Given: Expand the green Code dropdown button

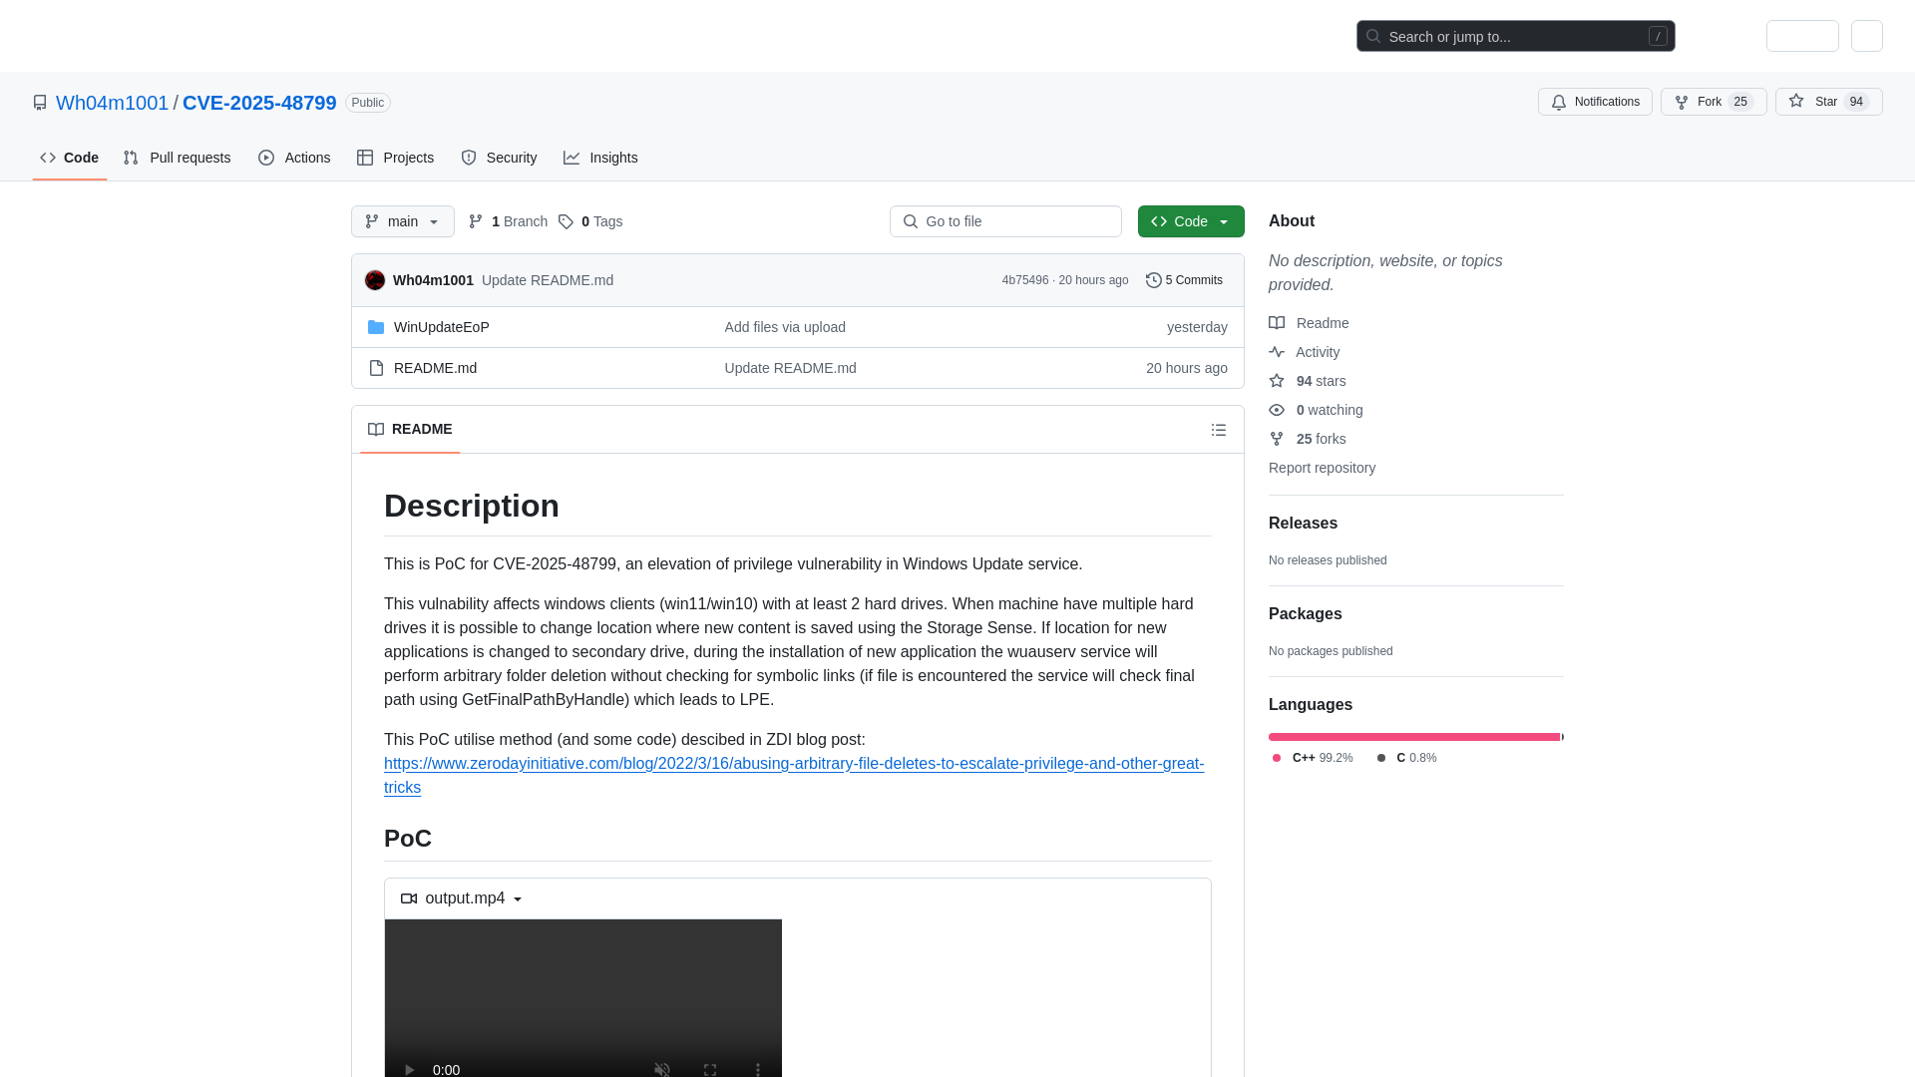Looking at the screenshot, I should [x=1191, y=221].
